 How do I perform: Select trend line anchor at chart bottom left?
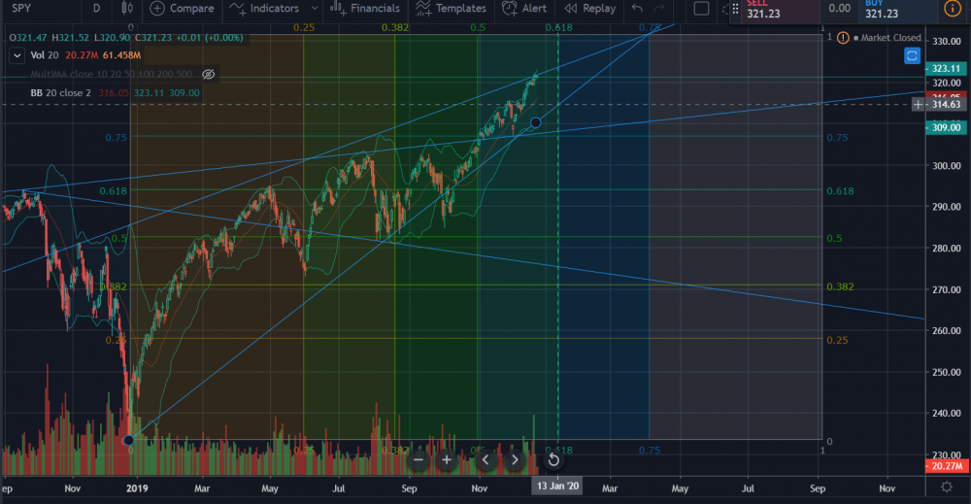pos(128,440)
